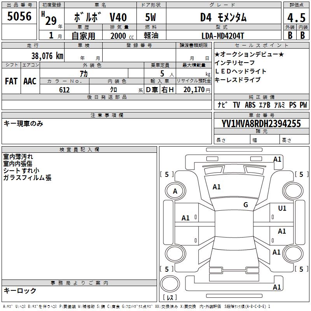This screenshot has height=311, width=311.
Task: Click the ★オークションデビュー★ sales point
Action: [249, 54]
